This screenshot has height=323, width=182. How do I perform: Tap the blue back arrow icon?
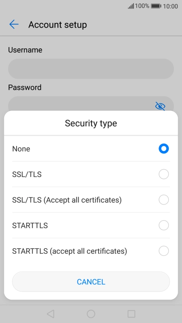pos(14,25)
